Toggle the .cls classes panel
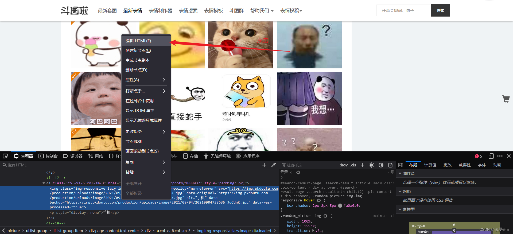This screenshot has width=513, height=234. tap(353, 165)
